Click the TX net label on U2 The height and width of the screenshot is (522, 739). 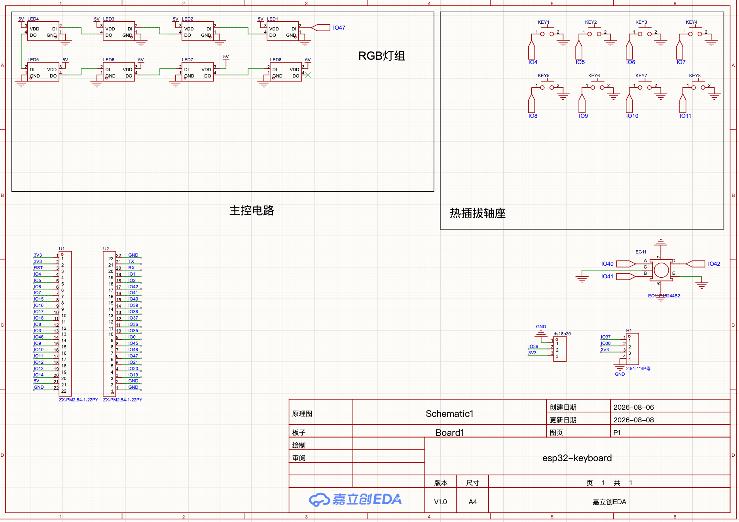(131, 261)
